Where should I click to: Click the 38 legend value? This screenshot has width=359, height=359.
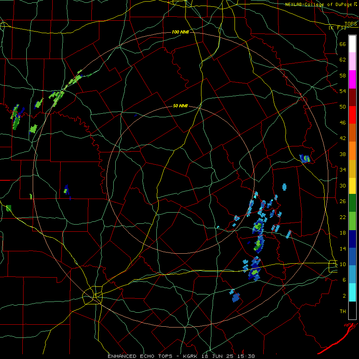click(x=343, y=154)
